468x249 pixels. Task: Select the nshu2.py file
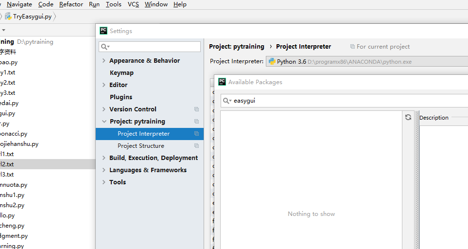pos(12,205)
